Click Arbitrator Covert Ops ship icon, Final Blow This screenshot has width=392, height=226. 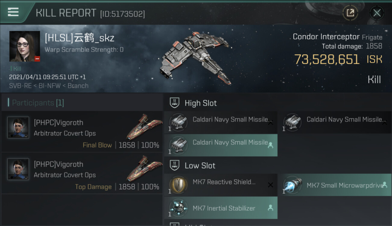pyautogui.click(x=144, y=127)
